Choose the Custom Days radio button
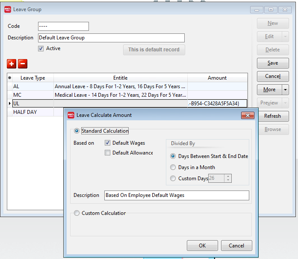Image resolution: width=298 pixels, height=259 pixels. (x=173, y=179)
